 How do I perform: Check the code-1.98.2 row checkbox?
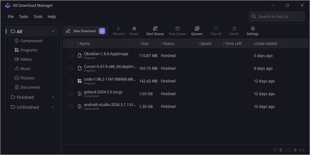coord(71,81)
